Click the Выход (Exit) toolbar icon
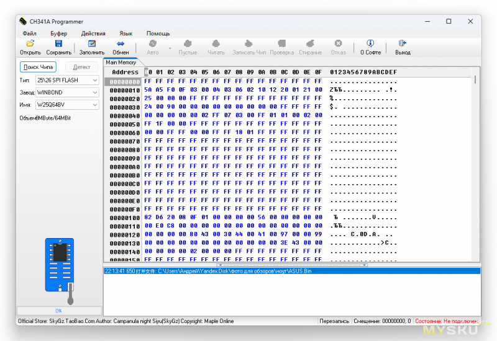497x341 pixels. (403, 44)
